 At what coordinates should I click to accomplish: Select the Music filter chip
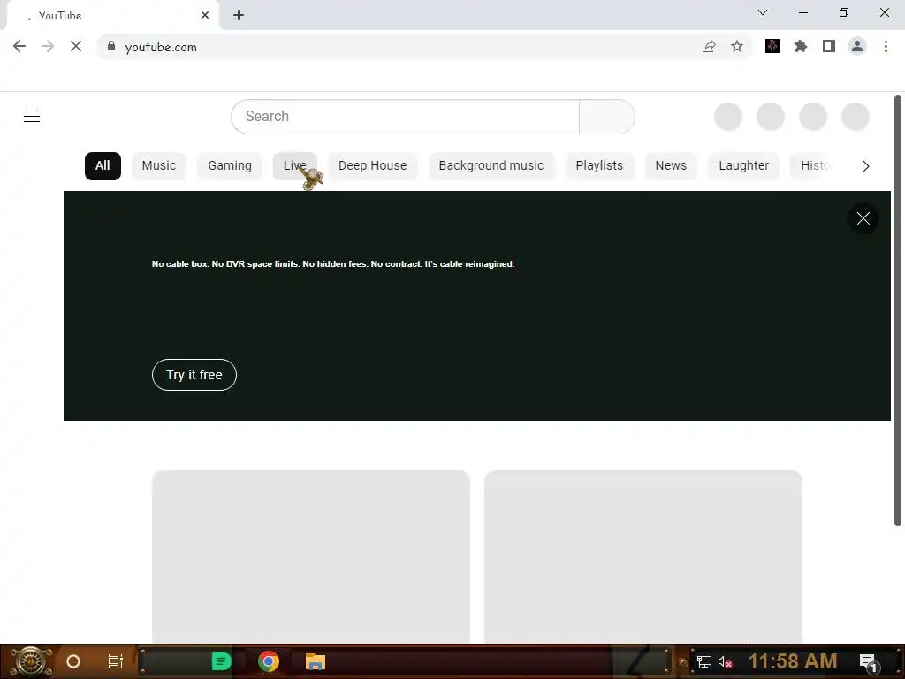(159, 165)
